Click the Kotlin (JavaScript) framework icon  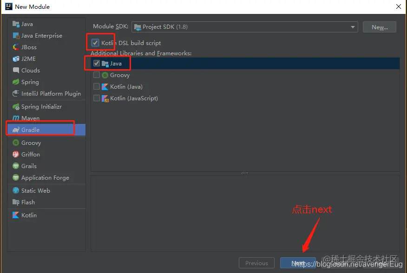(105, 98)
